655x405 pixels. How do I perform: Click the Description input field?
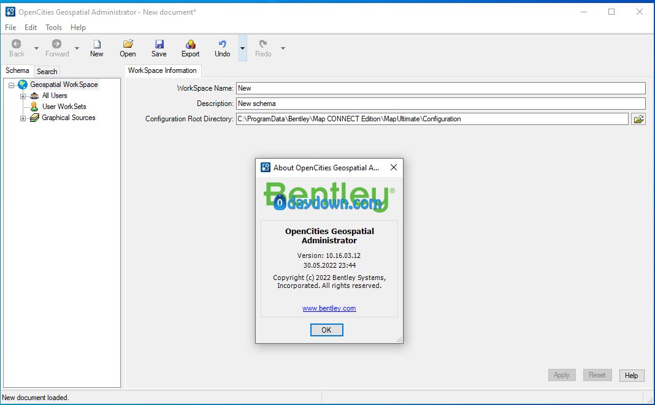click(x=441, y=104)
